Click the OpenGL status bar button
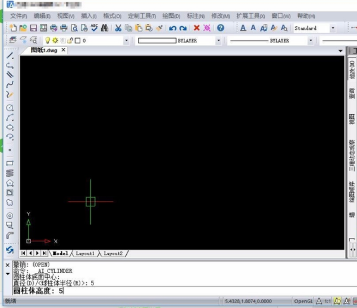Screen dimensions: 357x308 (303, 301)
